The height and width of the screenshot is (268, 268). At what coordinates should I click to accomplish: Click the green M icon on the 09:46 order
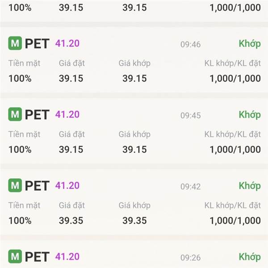pyautogui.click(x=15, y=43)
